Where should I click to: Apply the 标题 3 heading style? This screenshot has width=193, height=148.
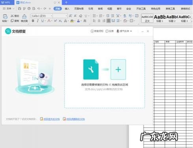[x=184, y=18]
